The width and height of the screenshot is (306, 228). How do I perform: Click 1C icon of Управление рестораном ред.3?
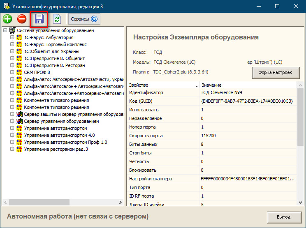pyautogui.click(x=19, y=149)
